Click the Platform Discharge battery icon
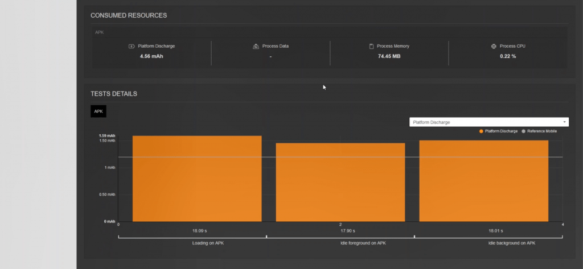Screen dimensions: 583x269 [132, 46]
